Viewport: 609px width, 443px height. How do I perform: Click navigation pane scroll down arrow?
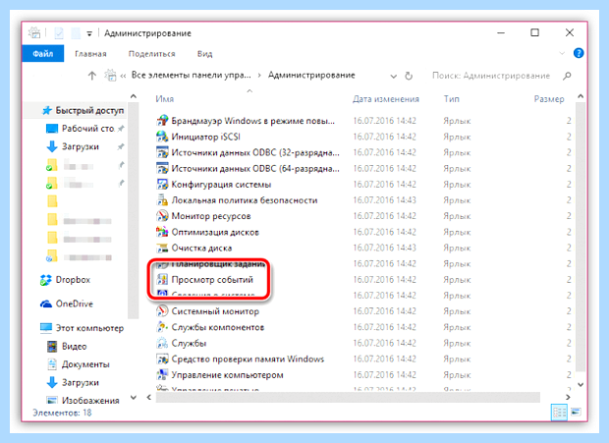(x=134, y=397)
